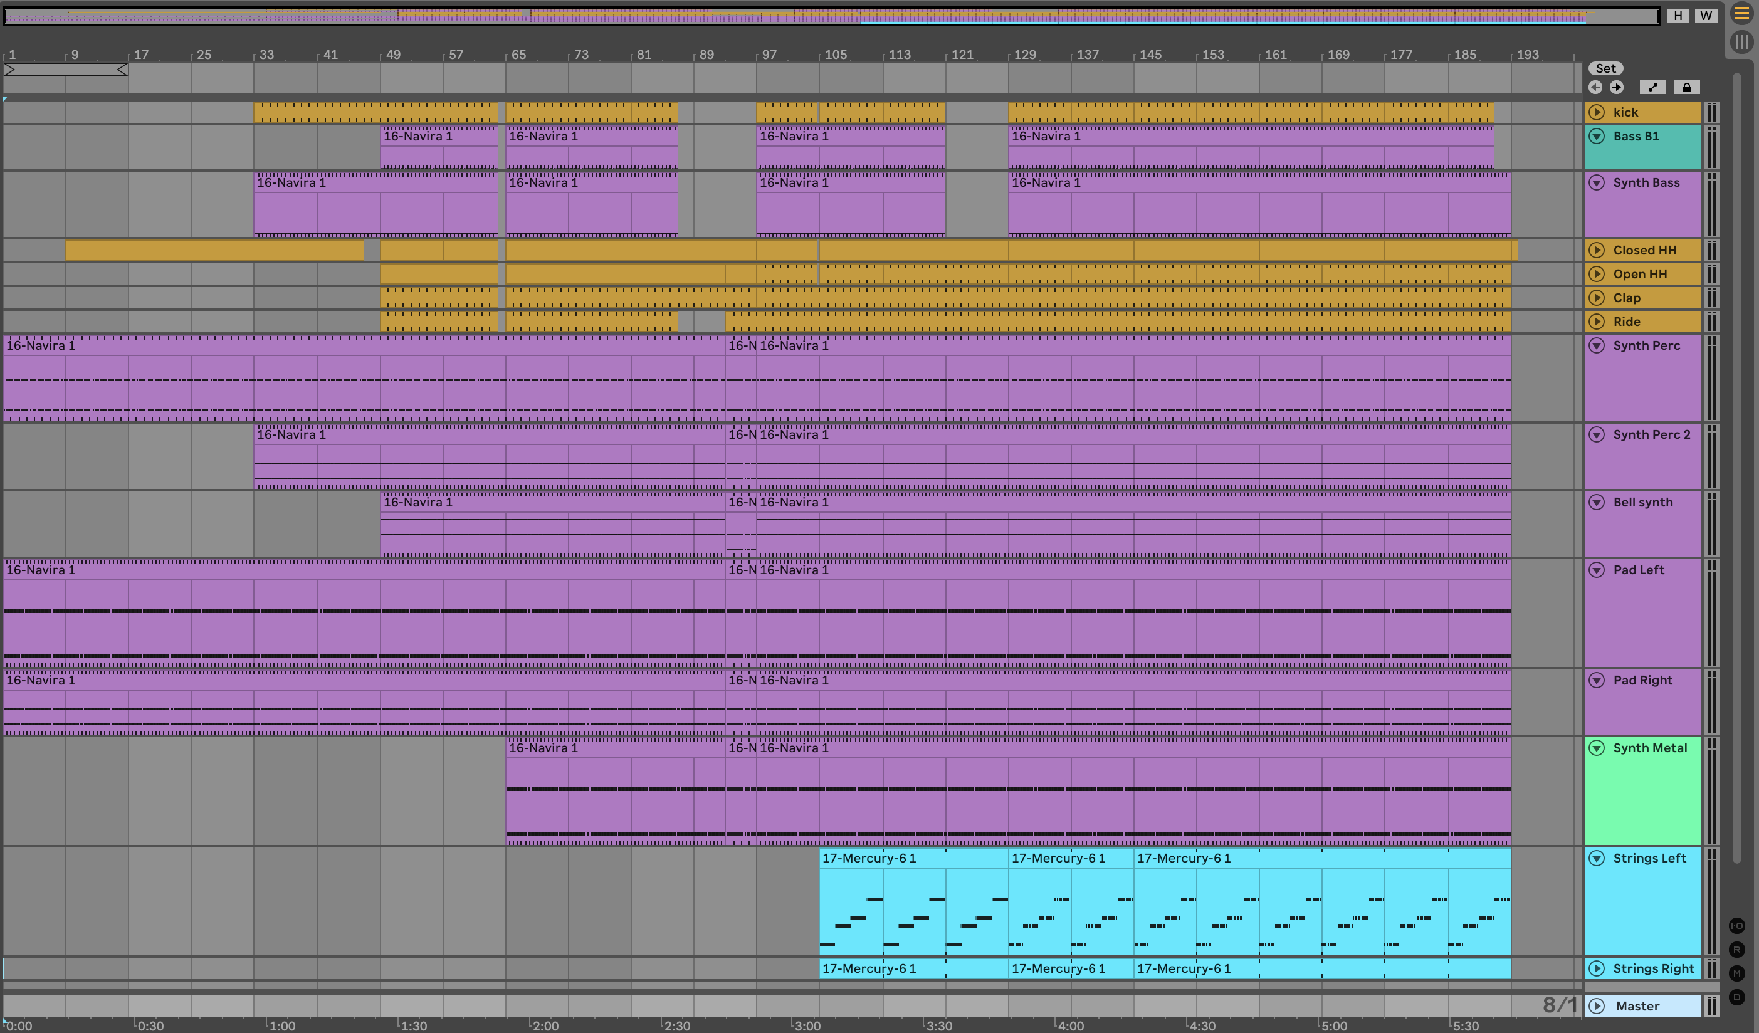Click bar 97 in the beat-time ruler

pyautogui.click(x=768, y=55)
